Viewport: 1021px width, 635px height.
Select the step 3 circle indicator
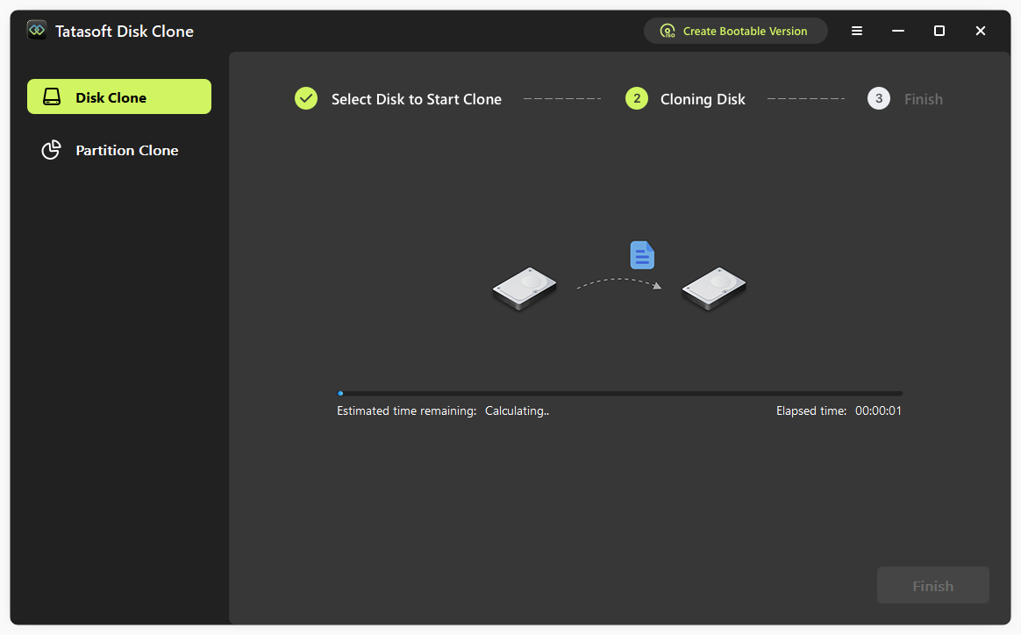tap(879, 98)
